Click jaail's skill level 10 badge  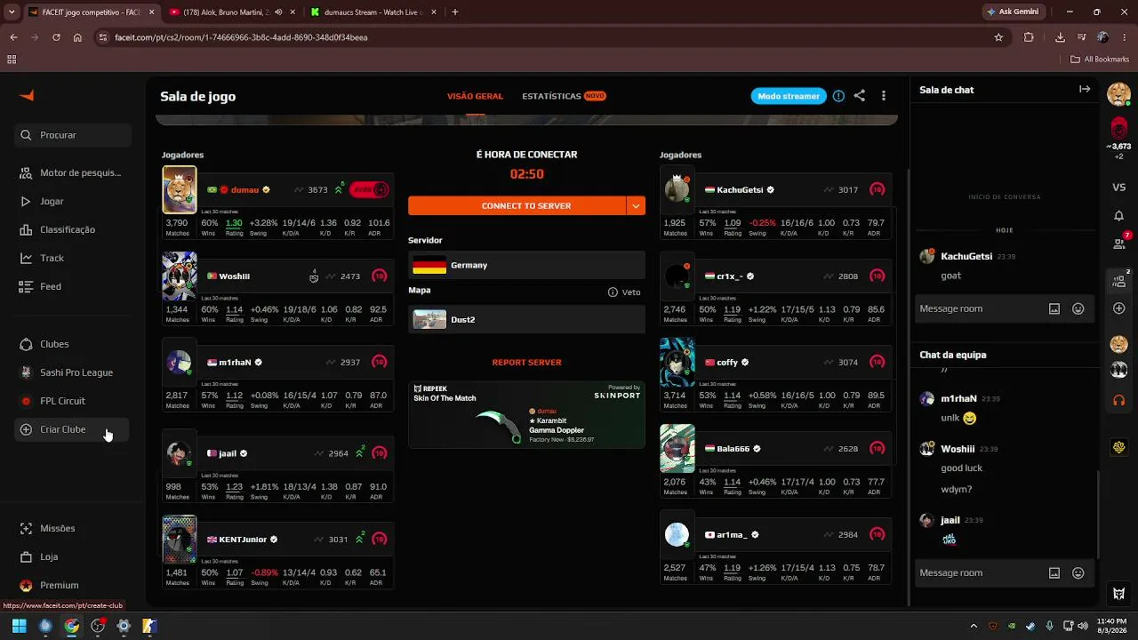coord(380,453)
